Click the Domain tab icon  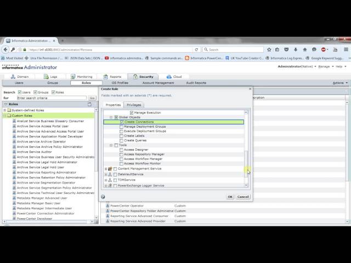pyautogui.click(x=13, y=77)
